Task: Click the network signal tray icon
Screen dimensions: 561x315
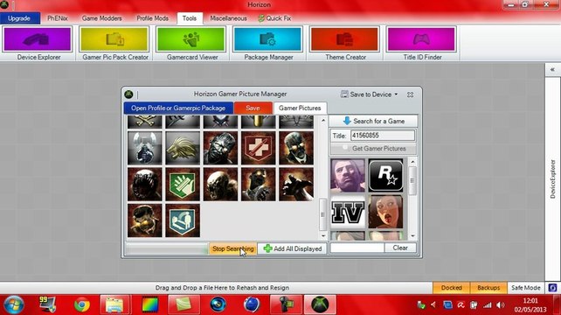Action: point(488,305)
